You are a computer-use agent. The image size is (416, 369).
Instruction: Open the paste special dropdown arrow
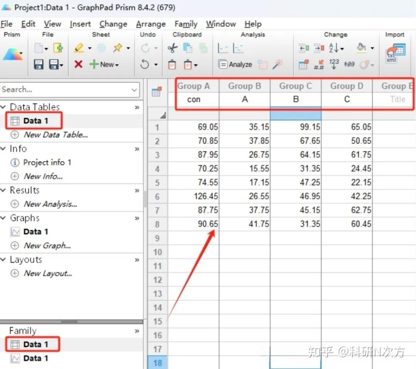tap(196, 65)
